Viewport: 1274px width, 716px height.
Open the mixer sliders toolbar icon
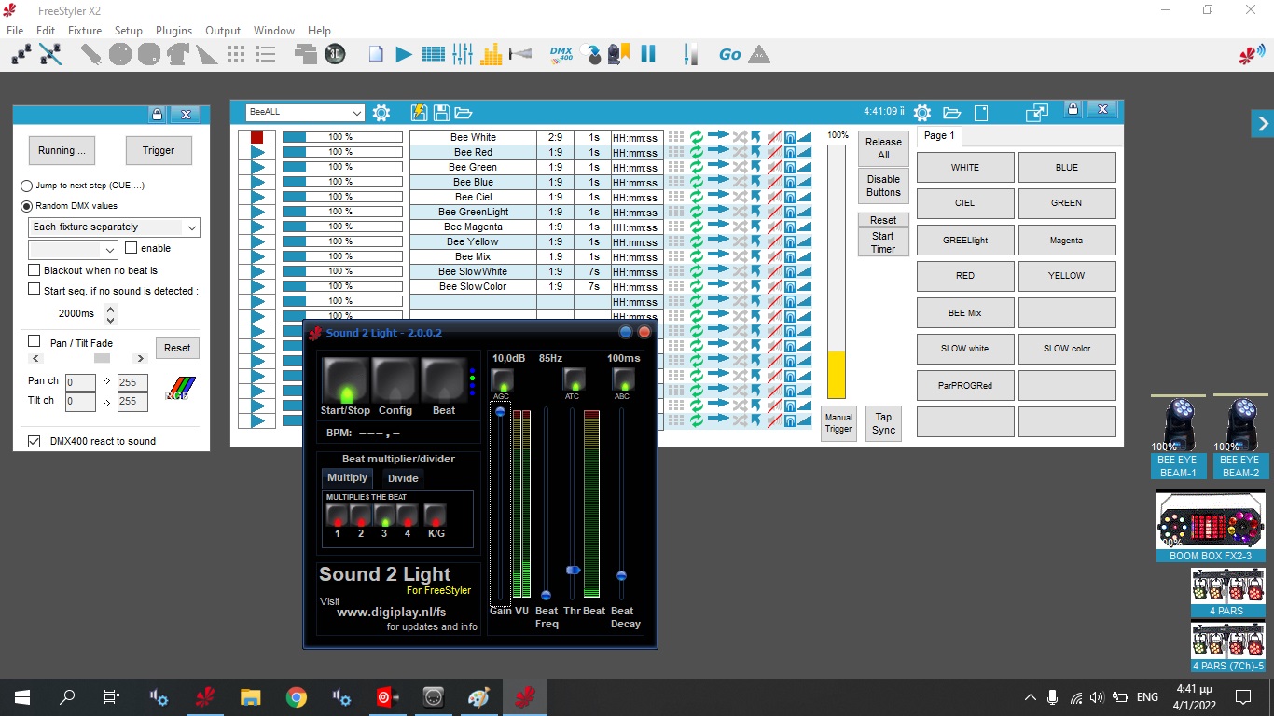click(x=463, y=54)
